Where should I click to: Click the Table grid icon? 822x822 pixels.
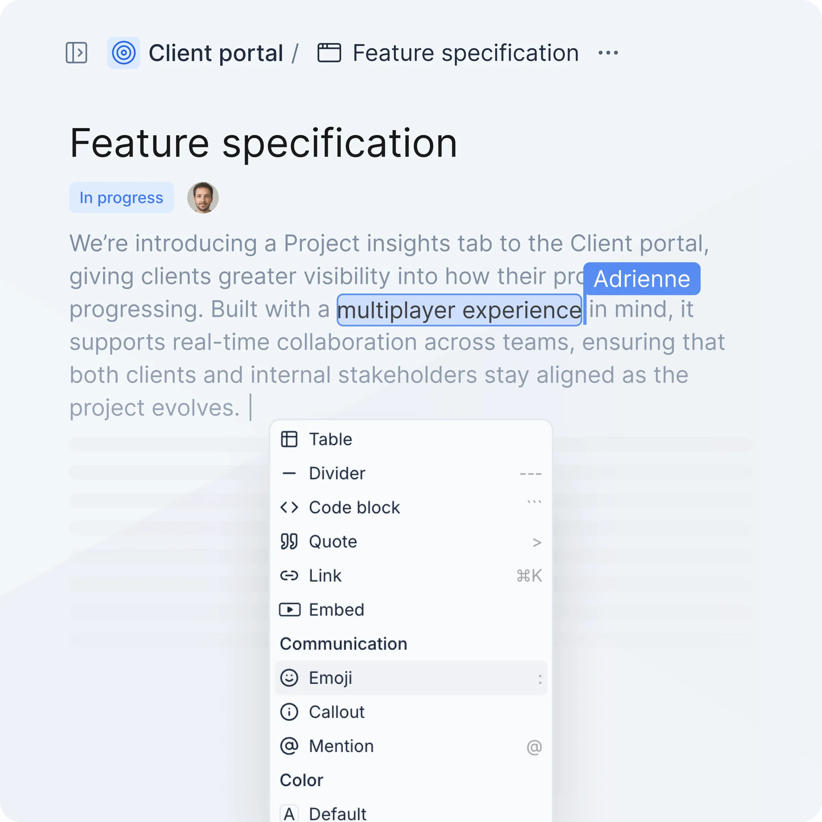(289, 439)
